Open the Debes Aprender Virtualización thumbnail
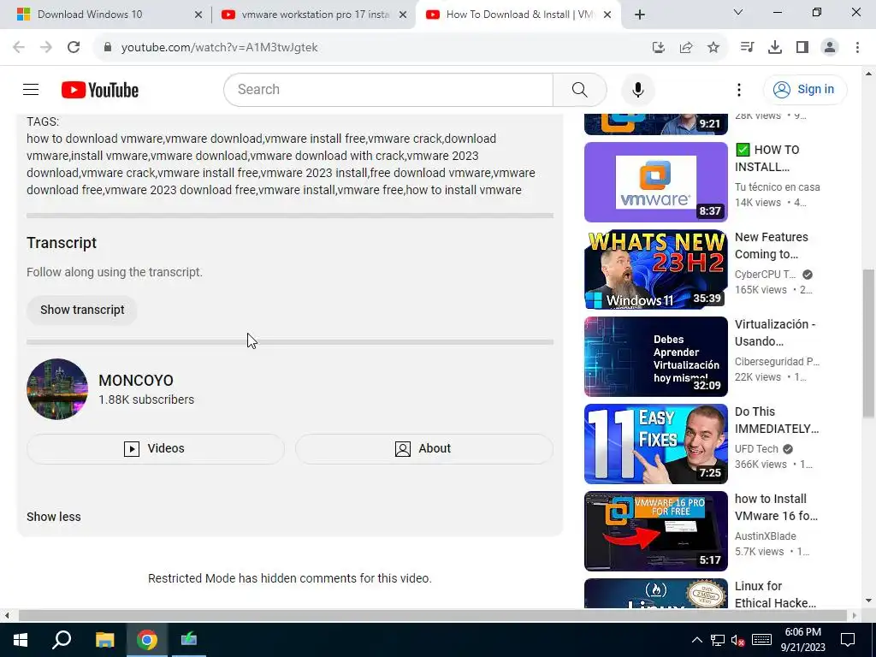 pos(656,357)
